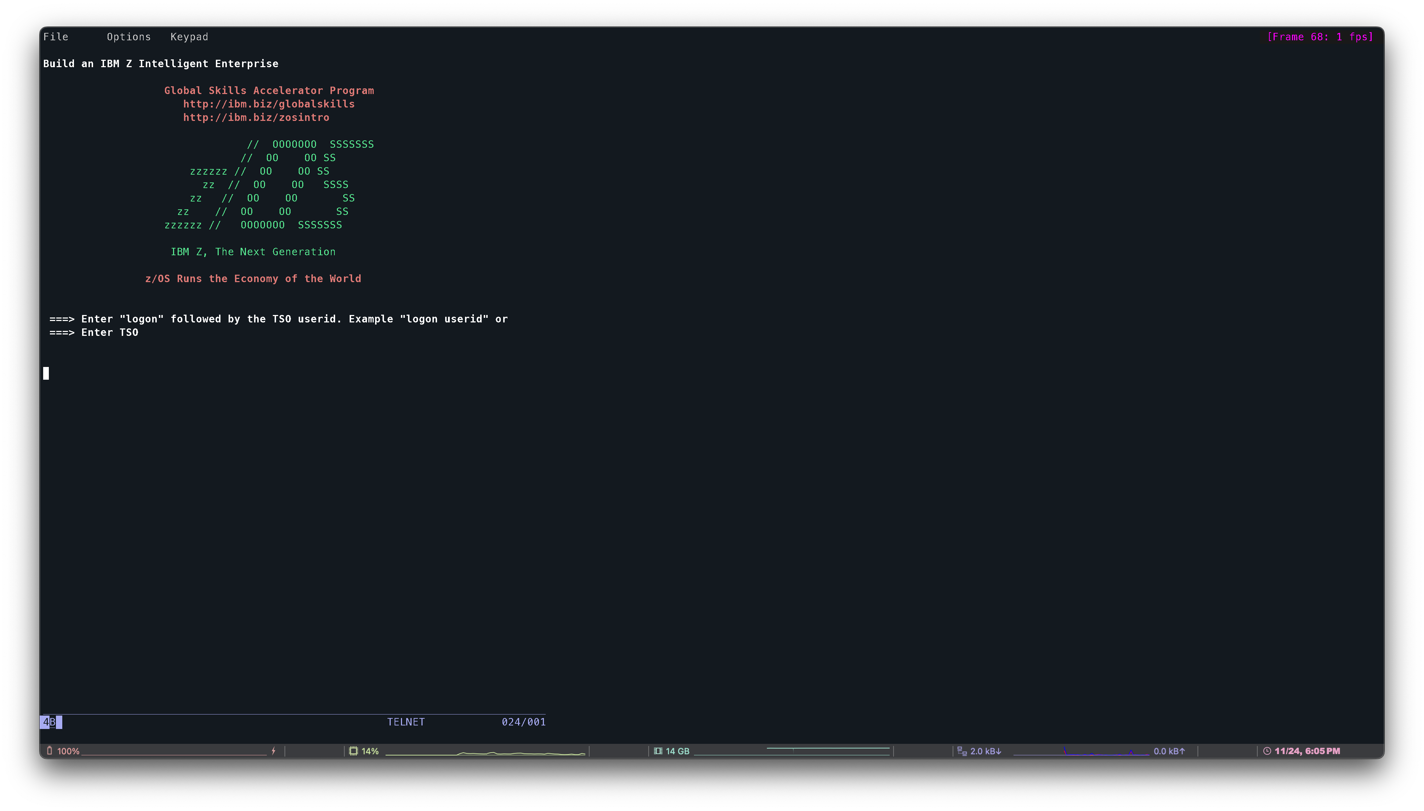Click the TELNET connection status label

405,722
